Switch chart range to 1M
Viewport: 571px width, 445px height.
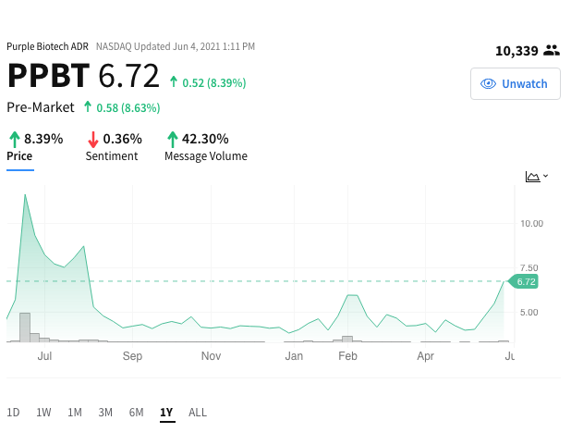click(75, 413)
